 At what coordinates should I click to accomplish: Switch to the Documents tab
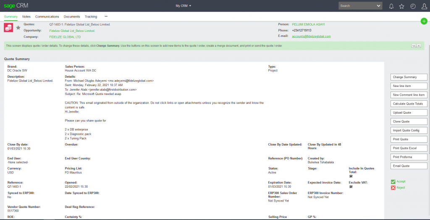(72, 17)
